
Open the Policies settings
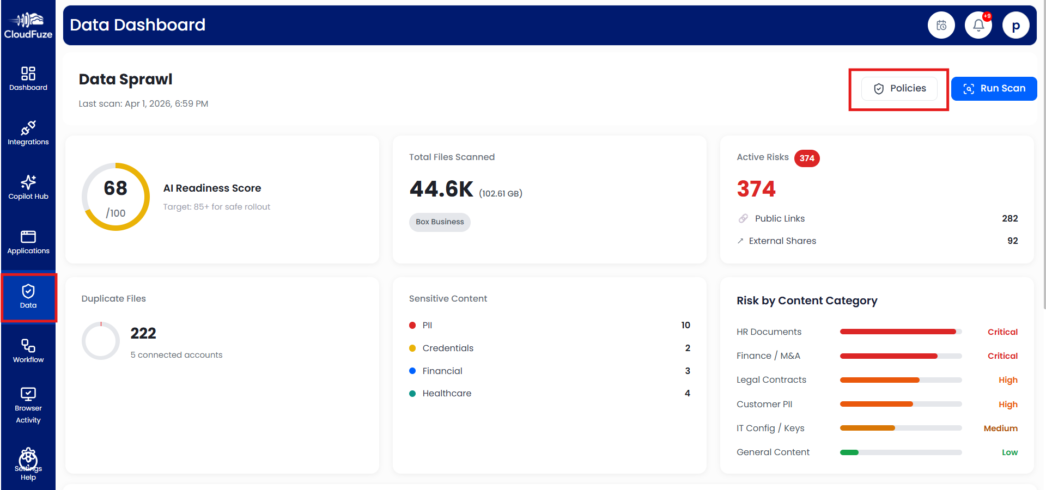[x=899, y=88]
